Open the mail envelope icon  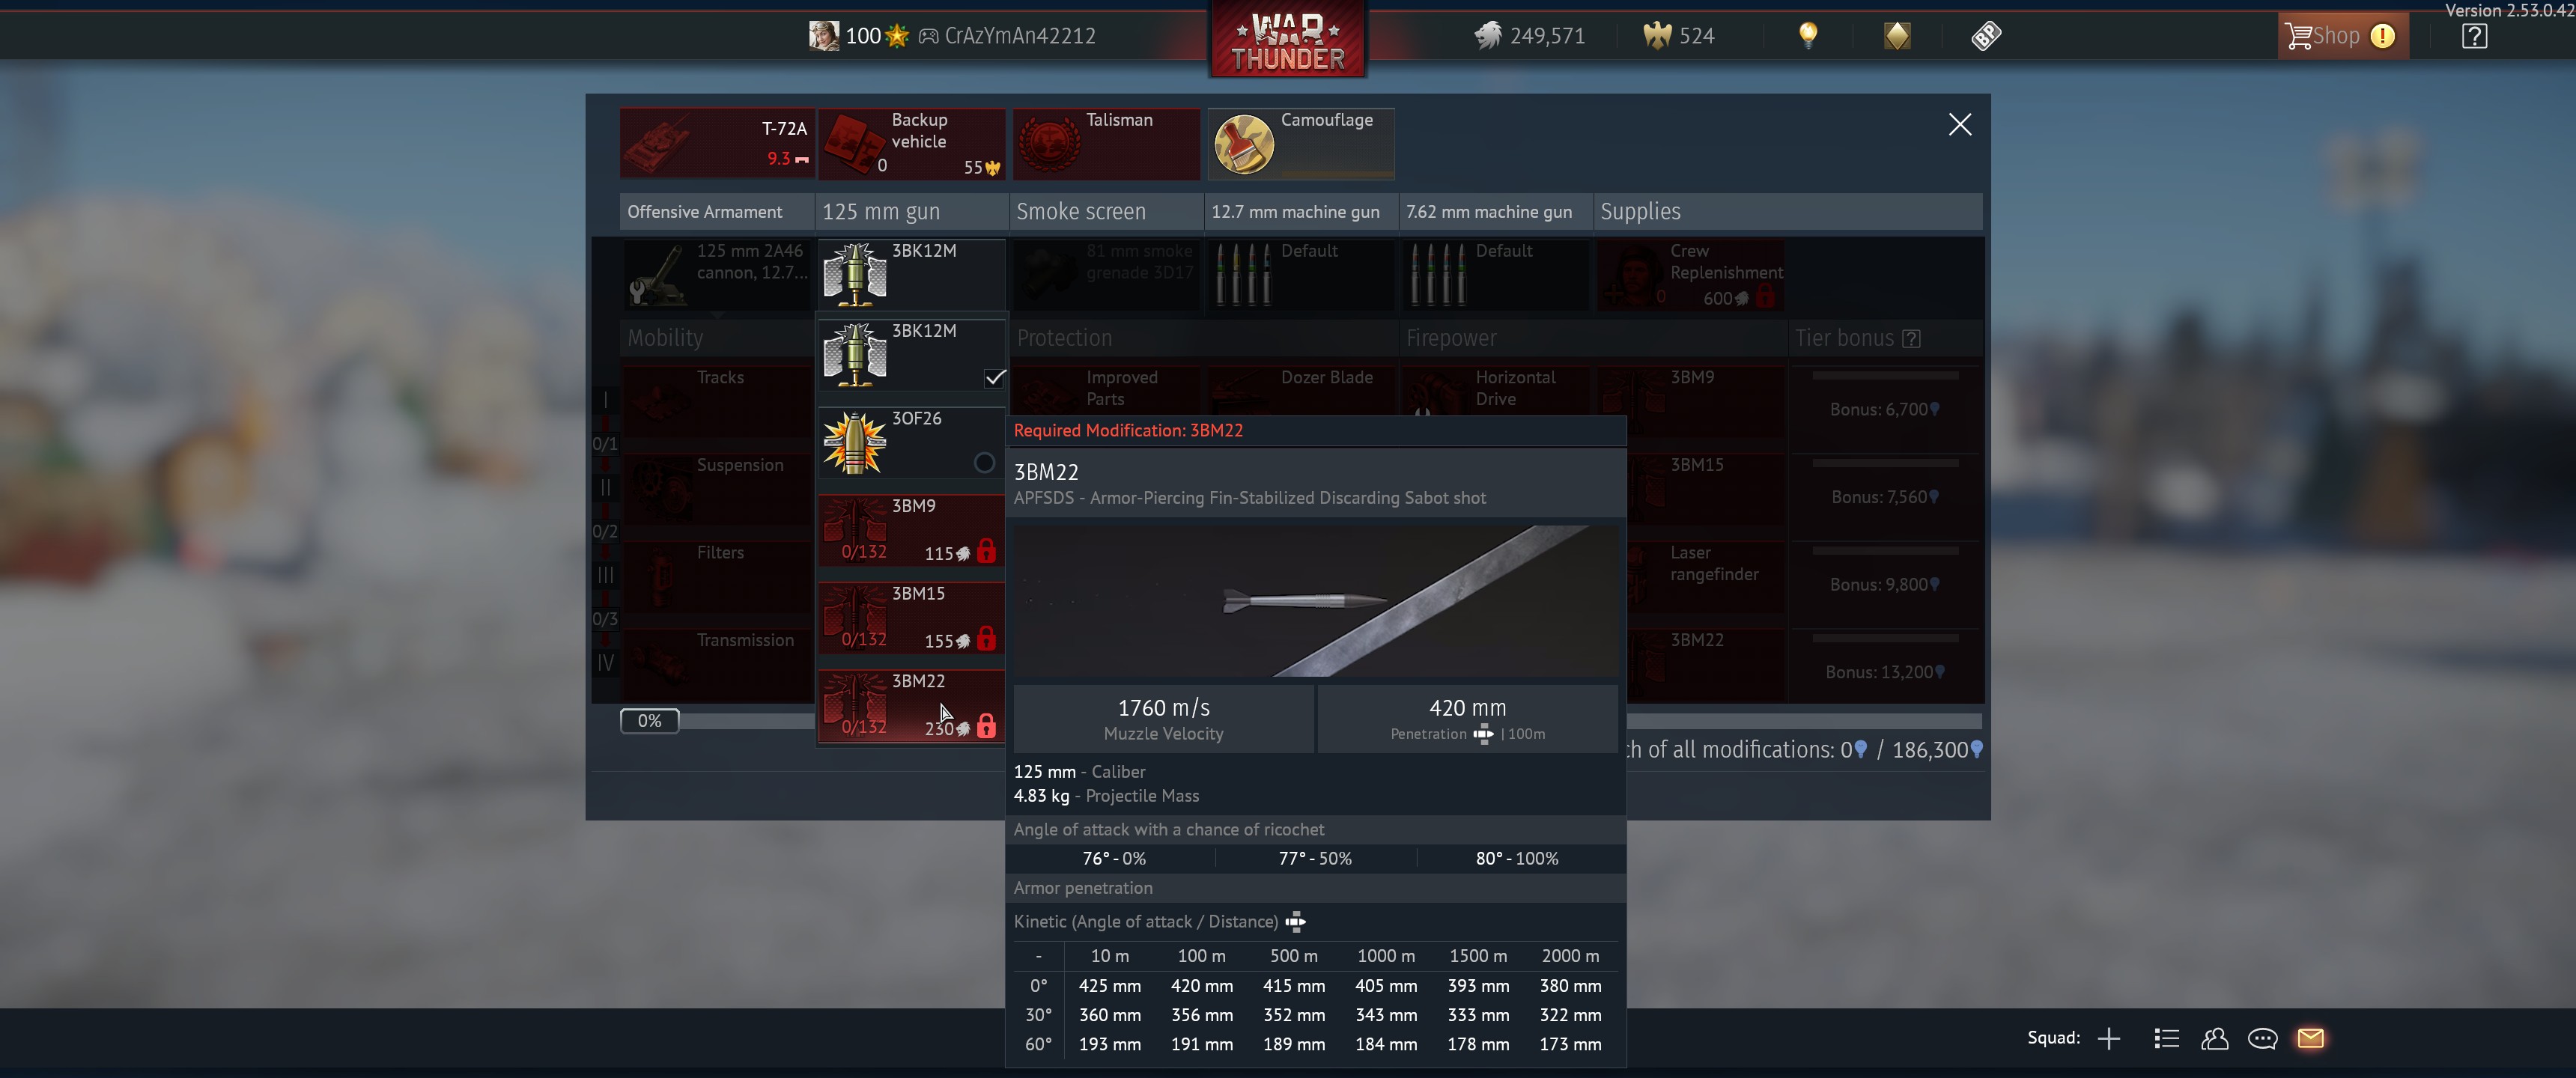[x=2310, y=1038]
